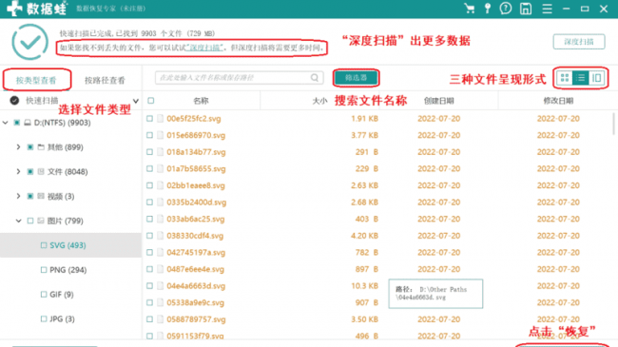Viewport: 618px width, 347px height.
Task: Toggle the 图片 (799) checkbox
Action: point(30,221)
